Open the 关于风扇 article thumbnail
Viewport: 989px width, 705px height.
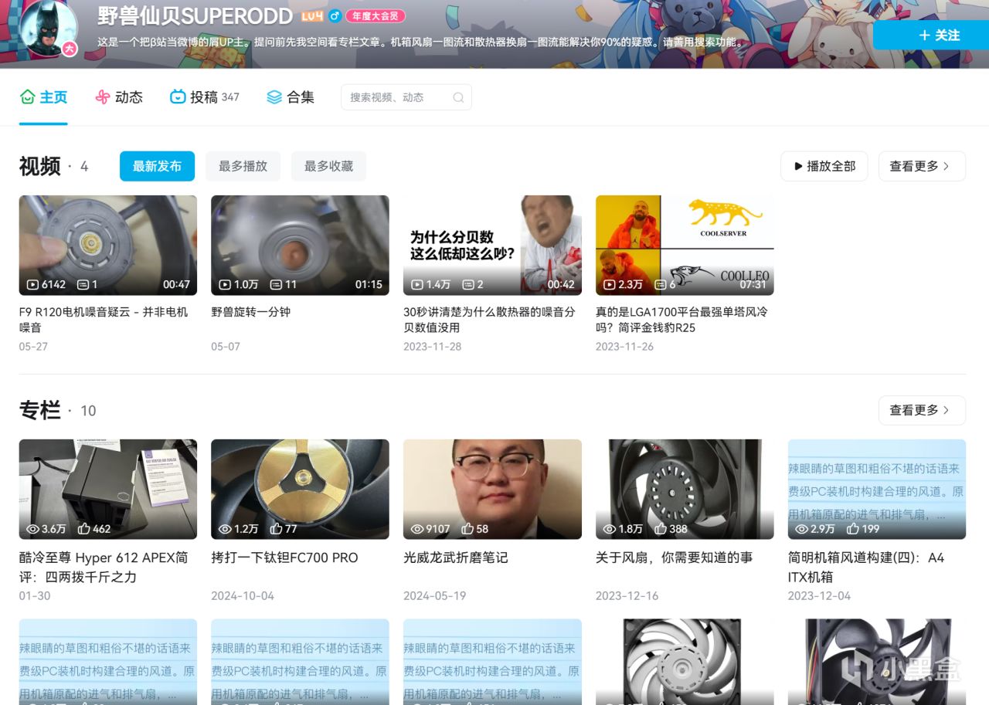pos(685,490)
